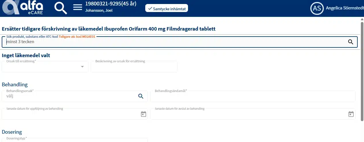This screenshot has height=142, width=364.
Task: Toggle the Samtycke inhämtat consent button
Action: coord(166,9)
